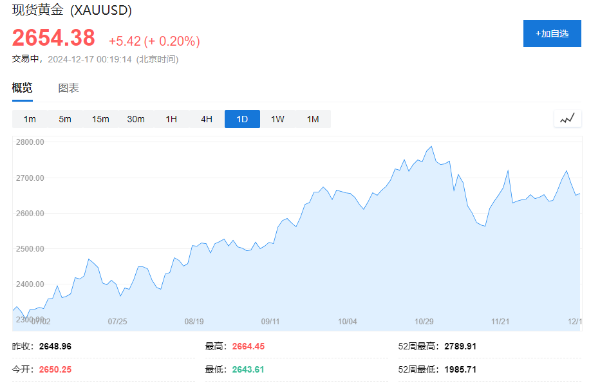Screen dimensions: 600x388
Task: Choose the 5m interval
Action: click(x=65, y=119)
